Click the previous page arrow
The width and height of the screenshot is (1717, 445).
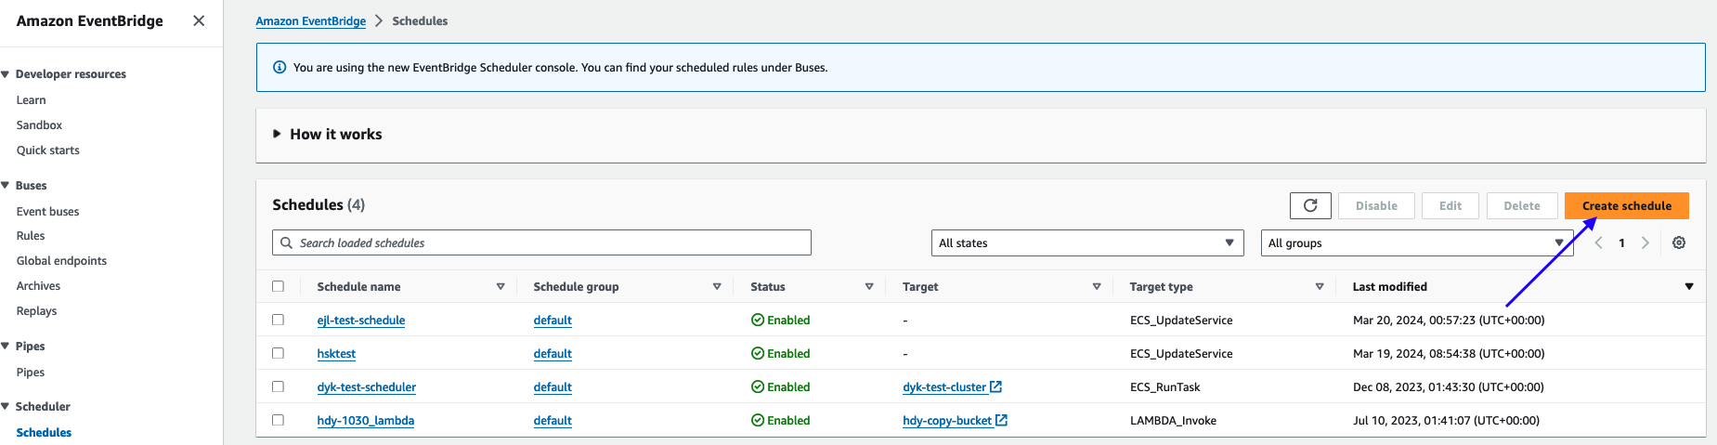[x=1598, y=242]
